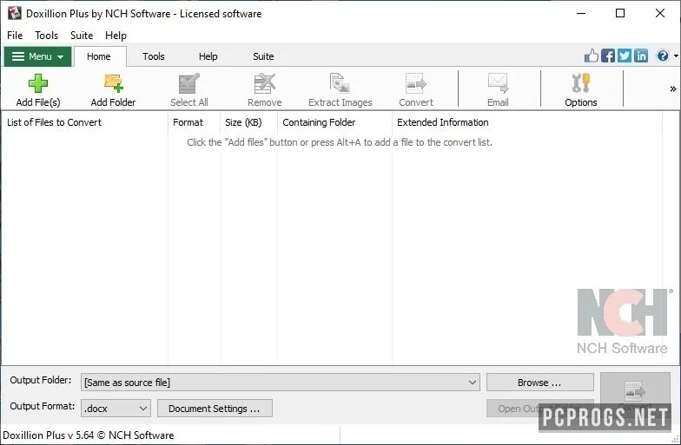Switch to the Tools ribbon tab
The width and height of the screenshot is (681, 445).
tap(153, 56)
